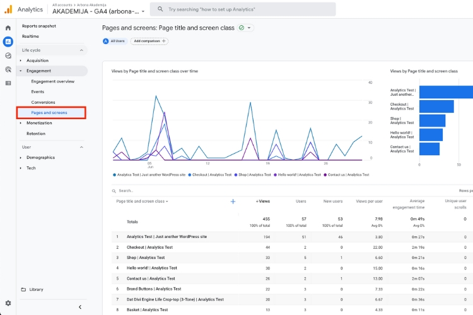Open the Home icon in left rail
This screenshot has height=315, width=473.
(x=8, y=28)
